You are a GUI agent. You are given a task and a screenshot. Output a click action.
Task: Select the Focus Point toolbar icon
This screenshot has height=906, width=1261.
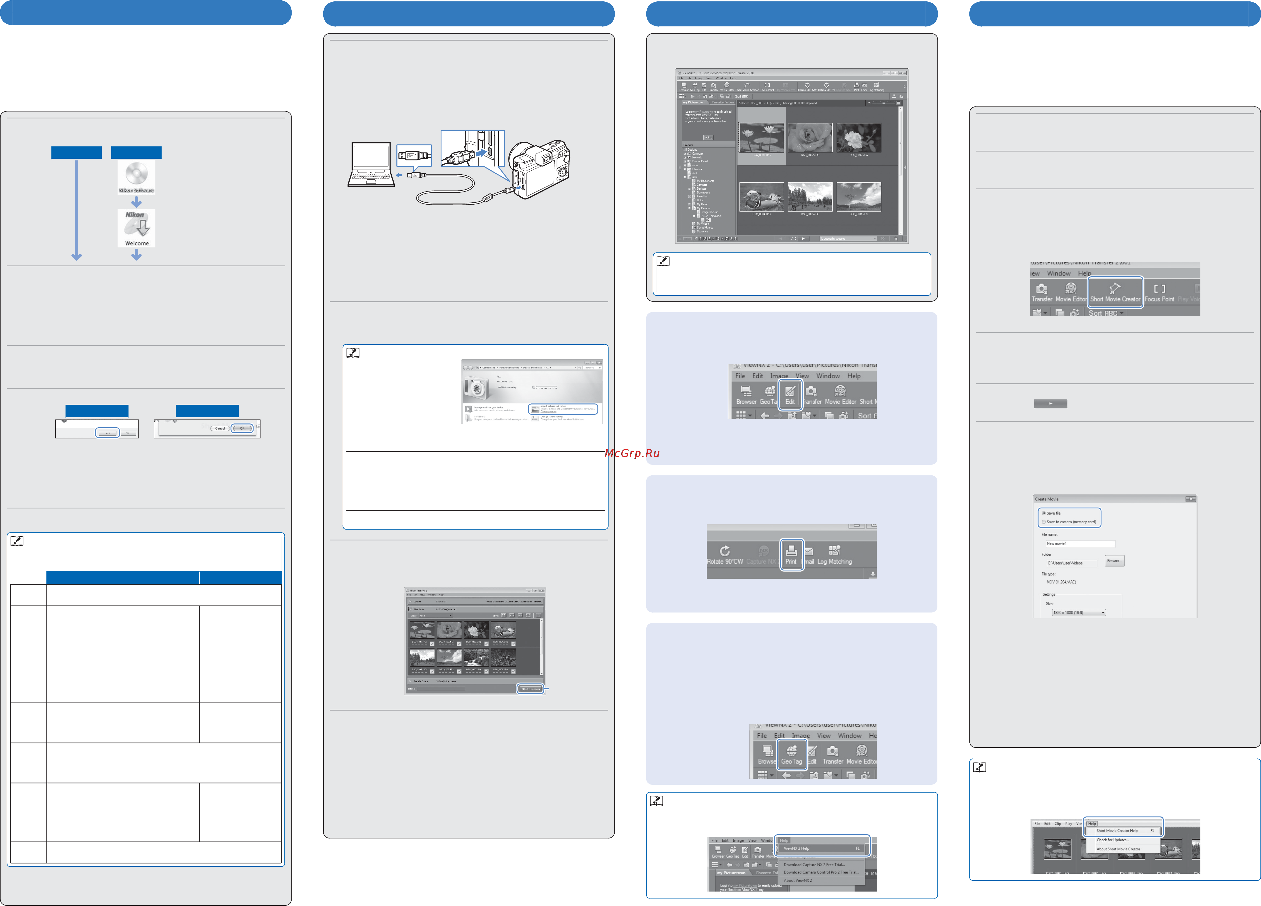click(1159, 292)
